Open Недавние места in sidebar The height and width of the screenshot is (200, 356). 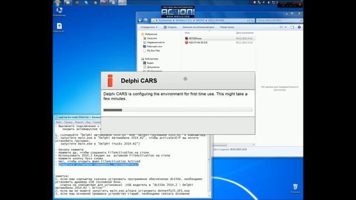(x=154, y=42)
